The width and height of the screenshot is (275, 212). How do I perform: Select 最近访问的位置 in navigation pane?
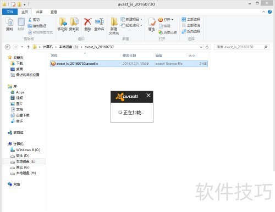(28, 75)
